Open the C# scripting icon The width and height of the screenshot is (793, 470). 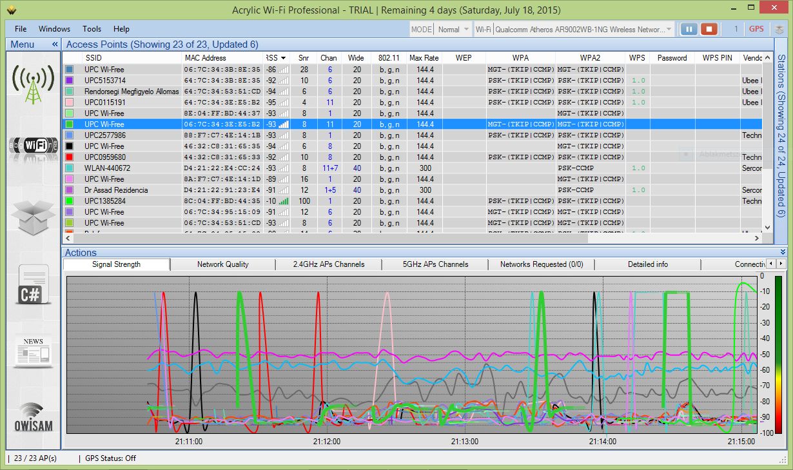click(x=34, y=284)
